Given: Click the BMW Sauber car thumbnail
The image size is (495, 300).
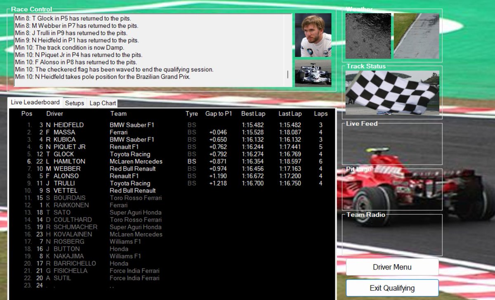Looking at the screenshot, I should point(313,73).
